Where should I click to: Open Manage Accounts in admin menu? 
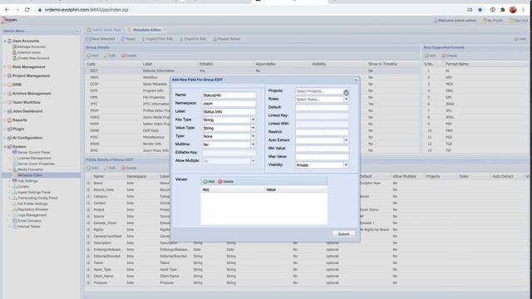click(x=32, y=47)
